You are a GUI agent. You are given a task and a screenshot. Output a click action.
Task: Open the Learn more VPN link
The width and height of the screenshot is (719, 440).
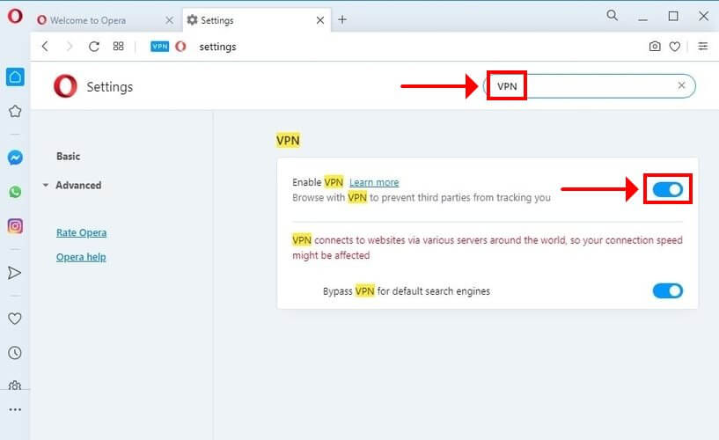[x=374, y=182]
